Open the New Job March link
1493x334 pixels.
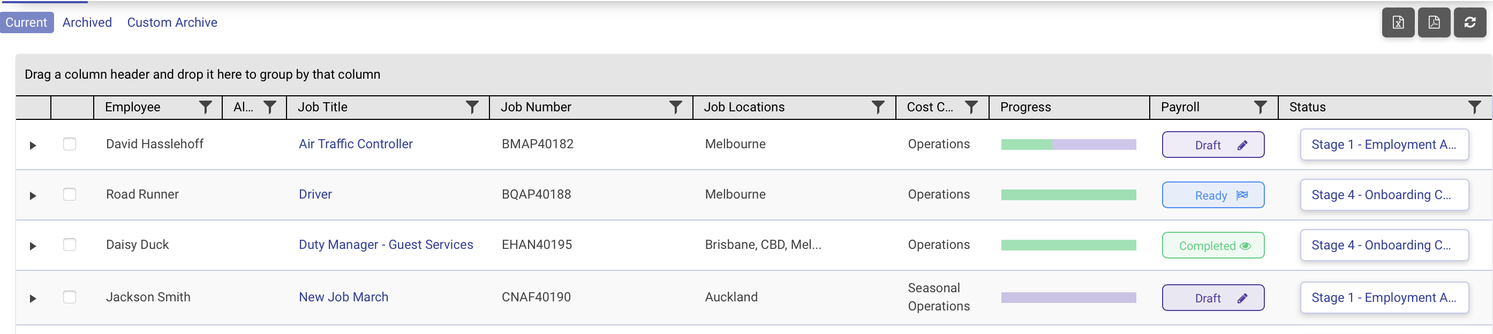click(343, 297)
